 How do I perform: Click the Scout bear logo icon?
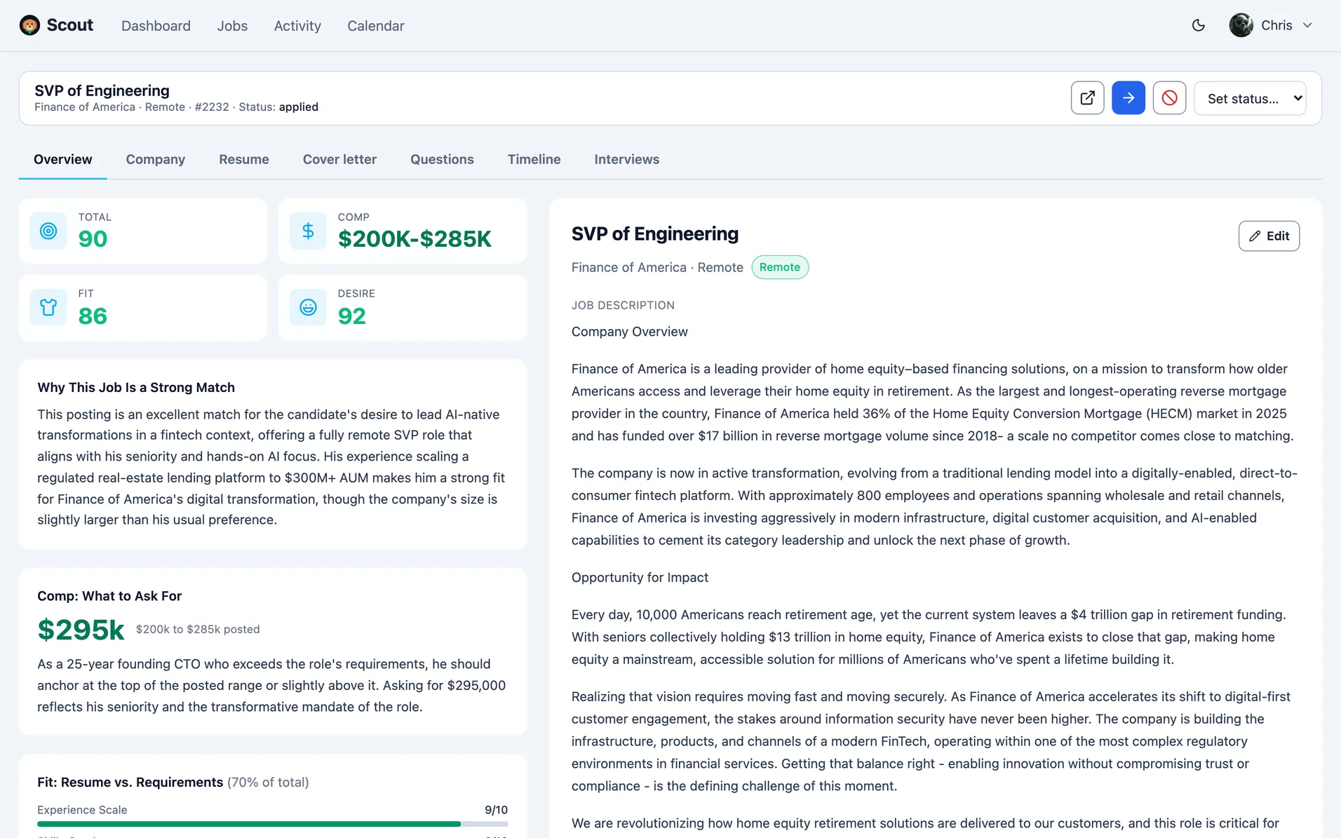[x=29, y=25]
